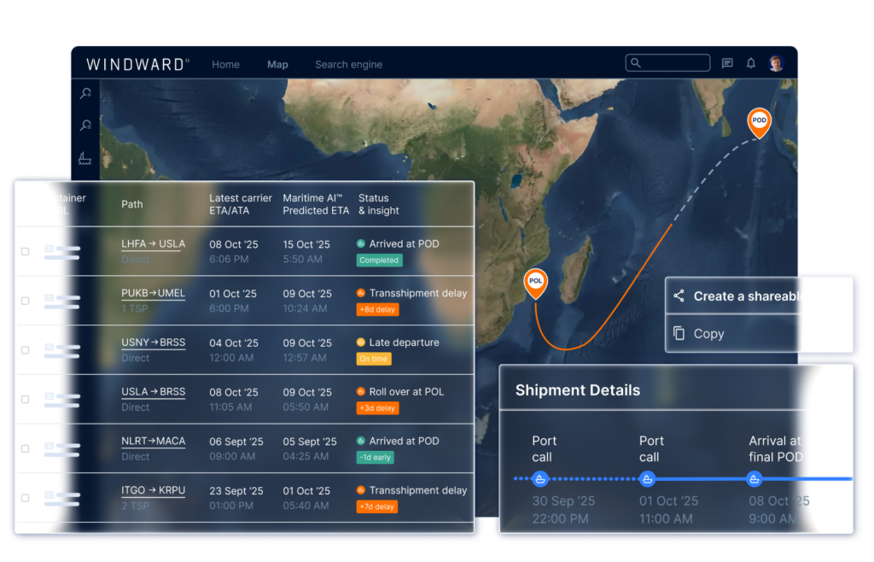This screenshot has height=562, width=874.
Task: Click the 30 Sep '25 date
Action: click(x=563, y=501)
